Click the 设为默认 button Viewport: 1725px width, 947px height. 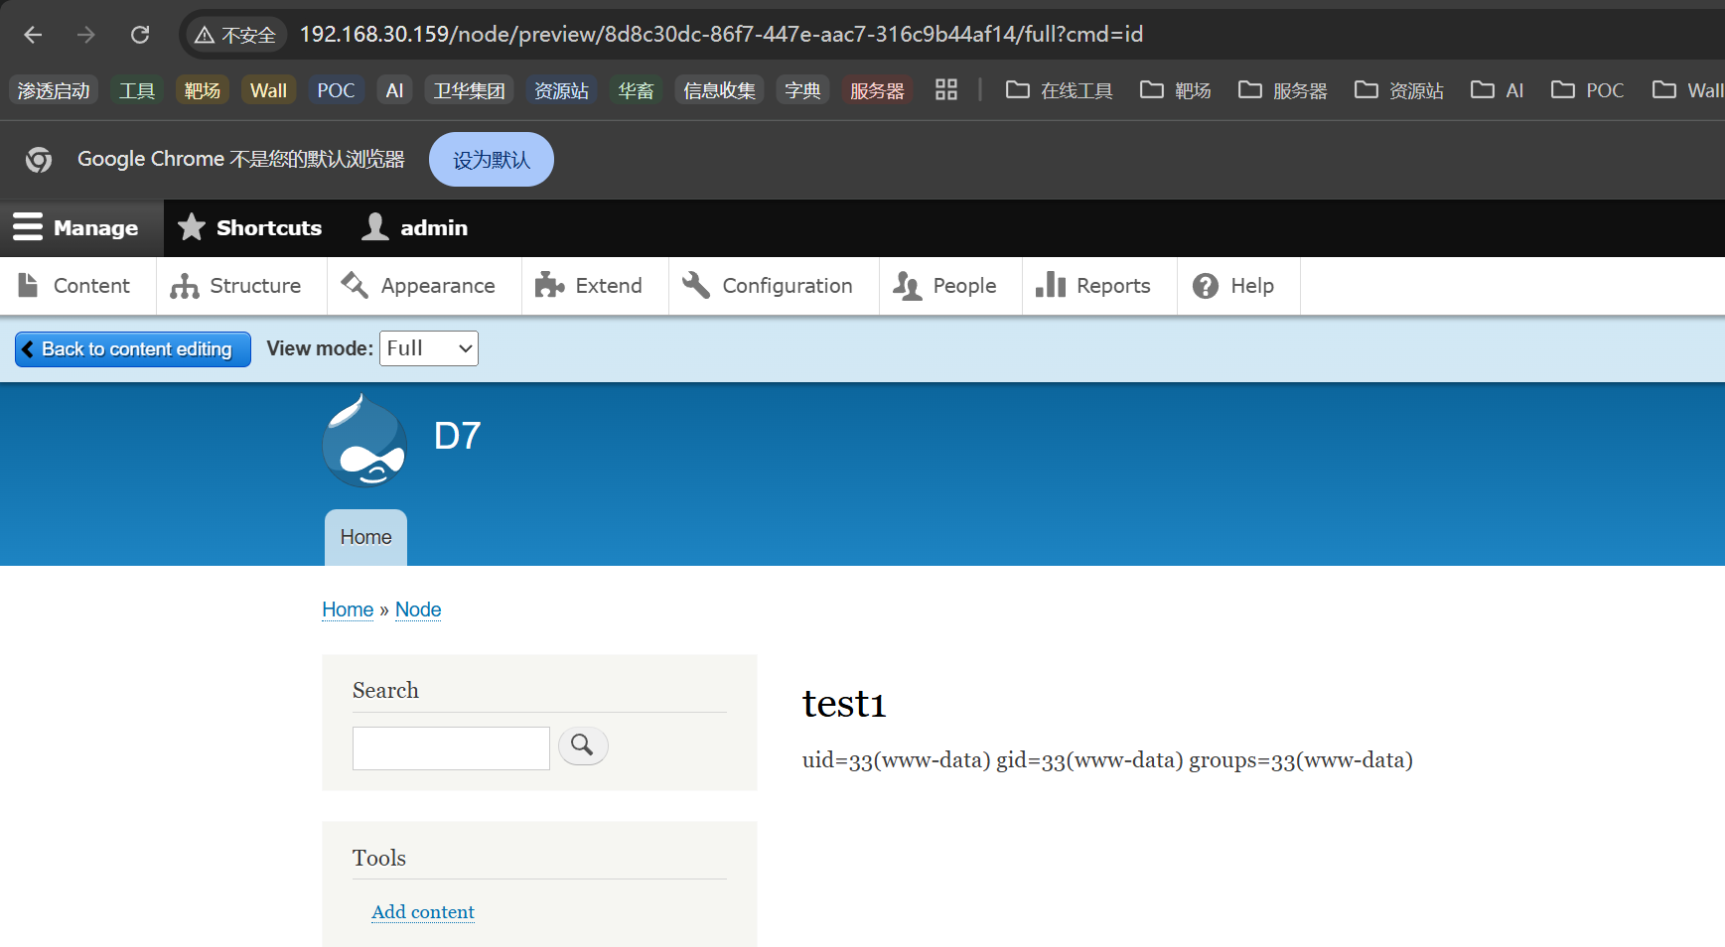tap(491, 160)
